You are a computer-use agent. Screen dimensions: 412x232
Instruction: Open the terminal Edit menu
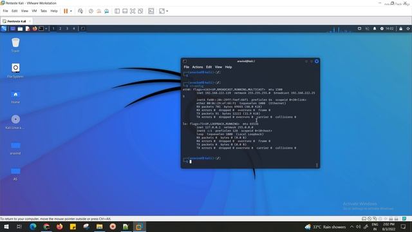click(x=209, y=67)
